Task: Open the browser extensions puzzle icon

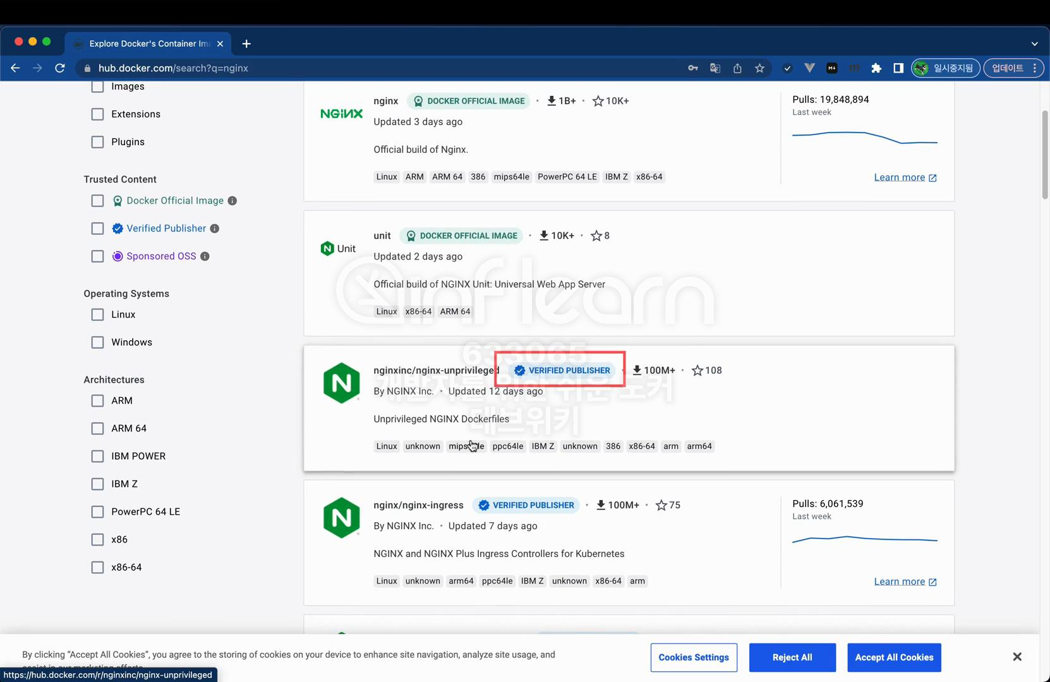Action: 876,68
